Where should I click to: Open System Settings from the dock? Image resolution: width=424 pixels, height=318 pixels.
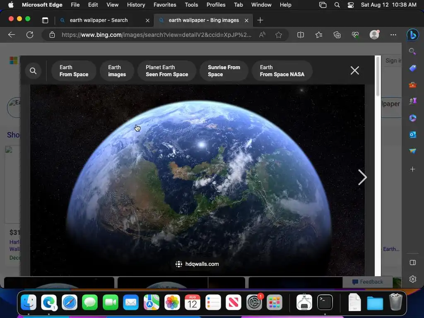254,302
